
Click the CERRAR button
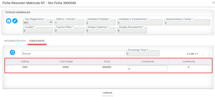(x=108, y=93)
